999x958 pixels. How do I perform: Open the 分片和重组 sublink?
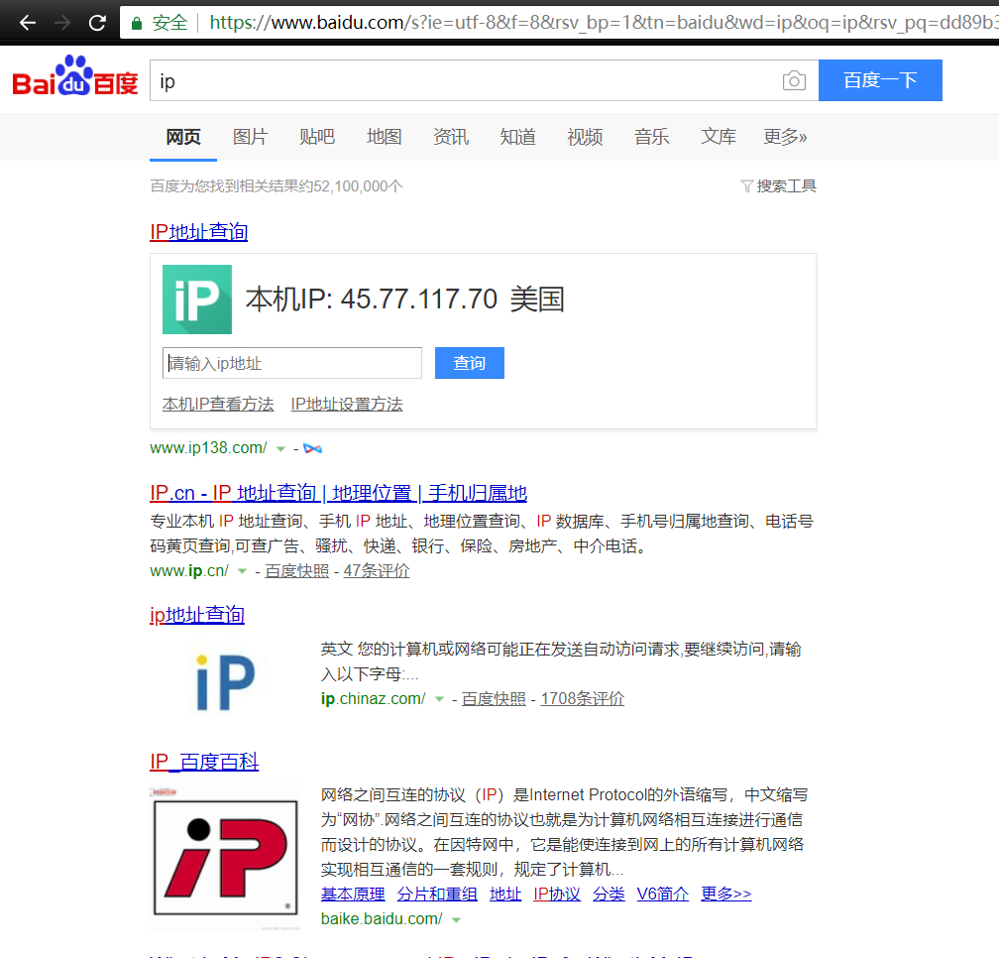pos(437,895)
